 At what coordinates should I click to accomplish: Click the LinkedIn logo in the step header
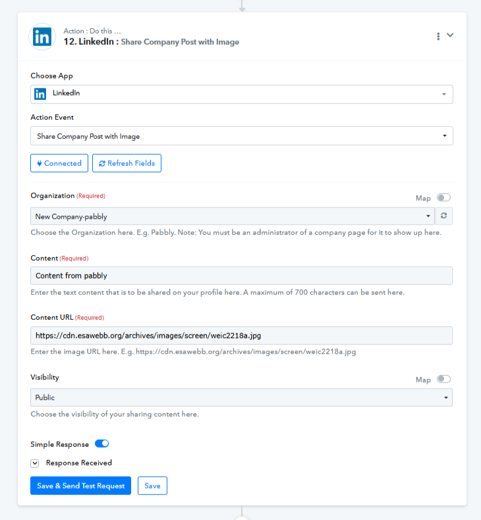[x=42, y=37]
